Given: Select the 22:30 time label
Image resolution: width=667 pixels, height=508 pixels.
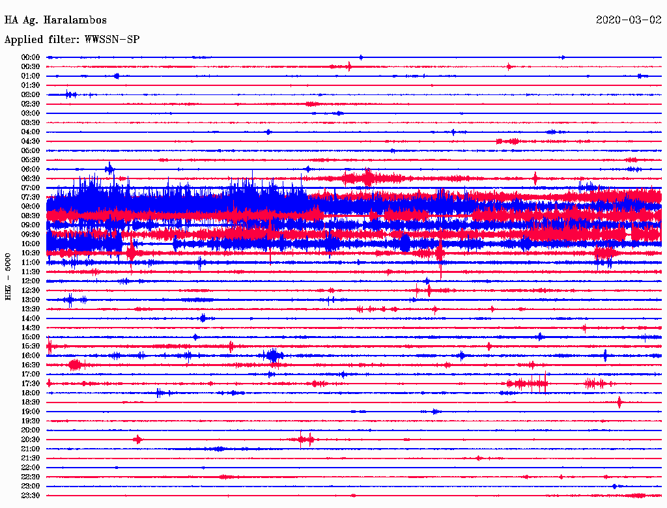Looking at the screenshot, I should click(x=31, y=477).
